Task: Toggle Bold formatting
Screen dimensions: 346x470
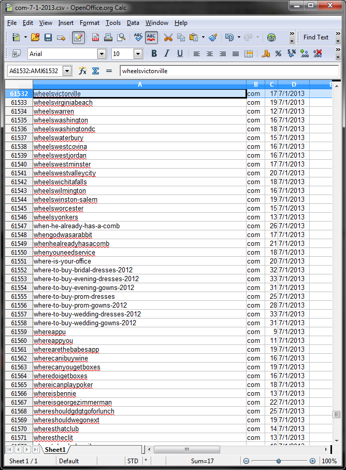Action: tap(154, 54)
